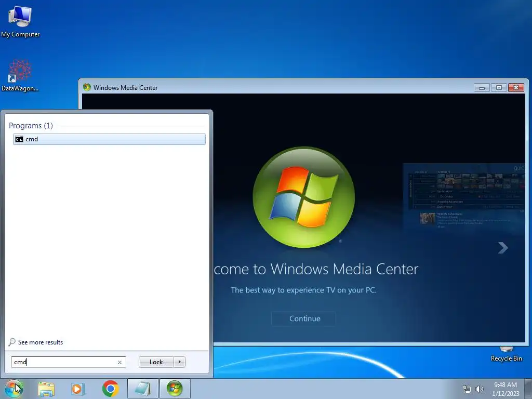Viewport: 532px width, 399px height.
Task: Open the Recycle Bin desktop icon
Action: (506, 354)
